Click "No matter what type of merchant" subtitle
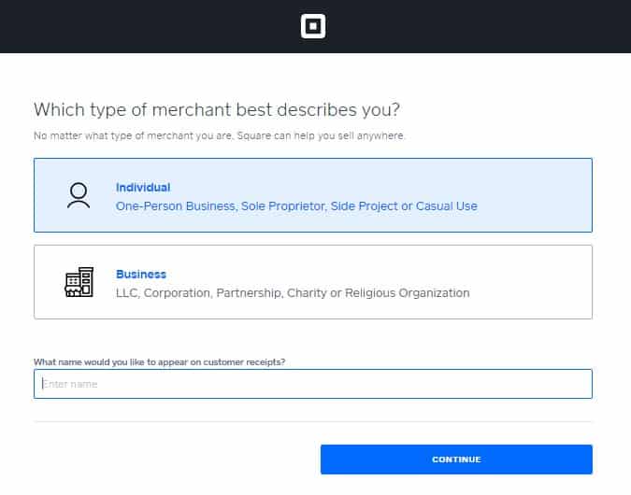Screen dimensions: 631x495 tap(219, 136)
